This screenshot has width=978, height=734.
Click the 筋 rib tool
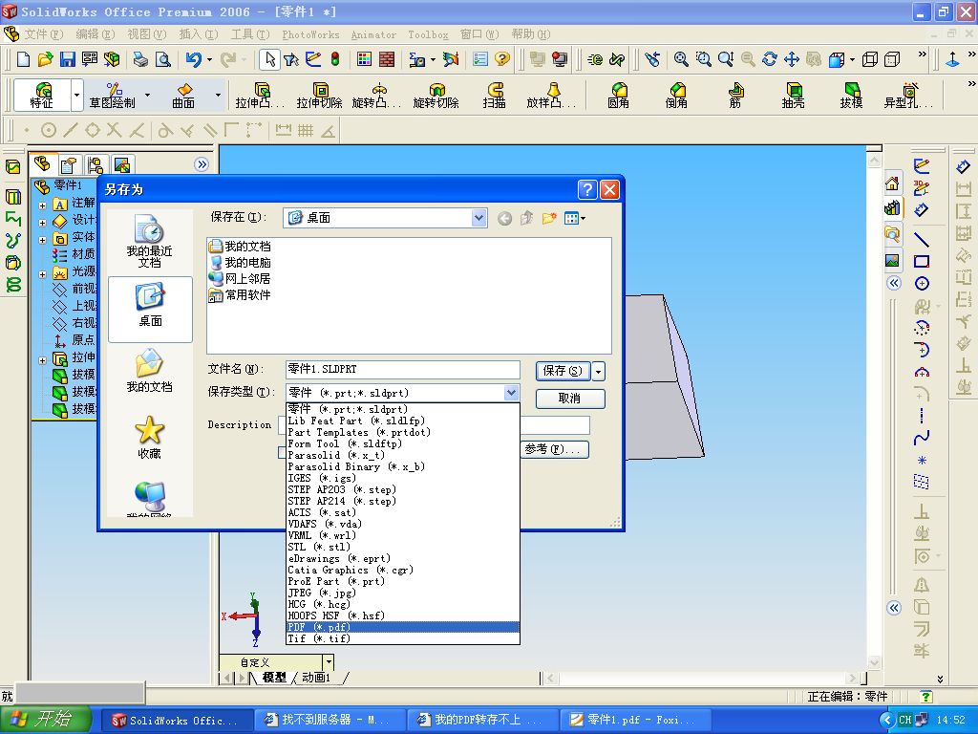click(735, 96)
